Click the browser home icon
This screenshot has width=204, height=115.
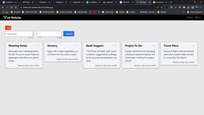[x=16, y=7]
